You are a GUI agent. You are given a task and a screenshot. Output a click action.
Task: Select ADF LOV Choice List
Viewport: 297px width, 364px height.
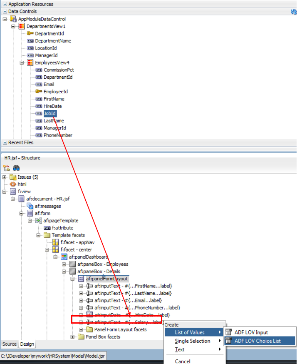(x=260, y=341)
